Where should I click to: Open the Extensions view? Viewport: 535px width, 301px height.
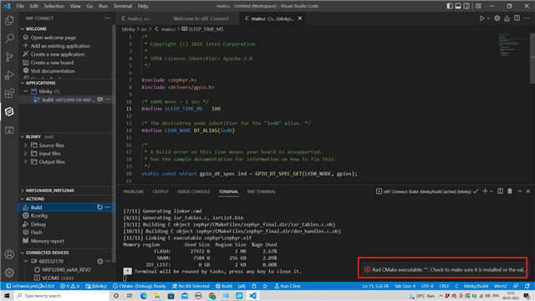[9, 93]
